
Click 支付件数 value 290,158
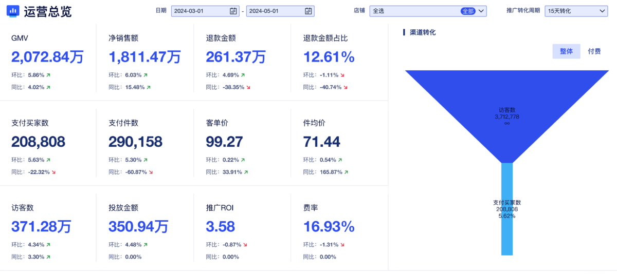tap(135, 142)
